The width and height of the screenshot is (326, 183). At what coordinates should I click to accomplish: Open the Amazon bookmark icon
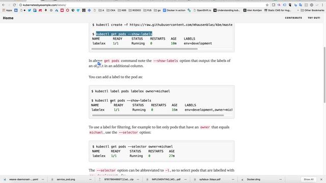46,10
